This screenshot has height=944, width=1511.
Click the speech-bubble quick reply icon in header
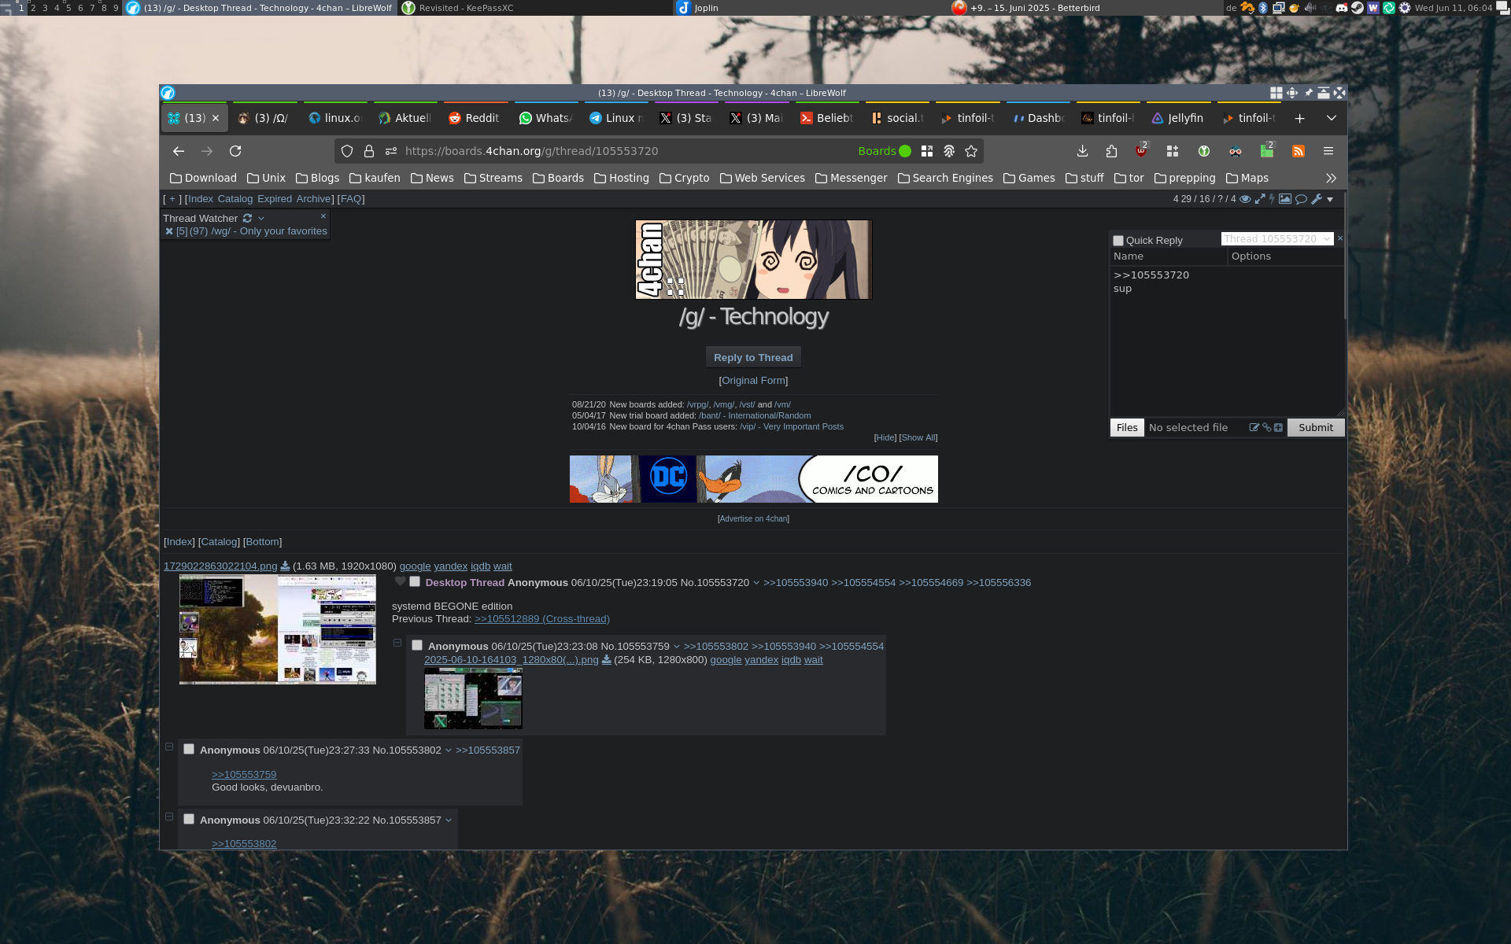1301,199
